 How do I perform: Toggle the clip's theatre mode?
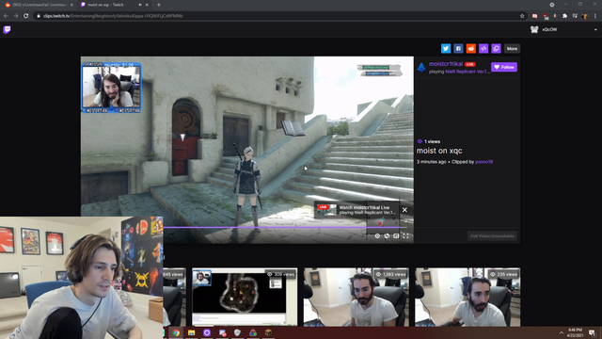pyautogui.click(x=396, y=236)
